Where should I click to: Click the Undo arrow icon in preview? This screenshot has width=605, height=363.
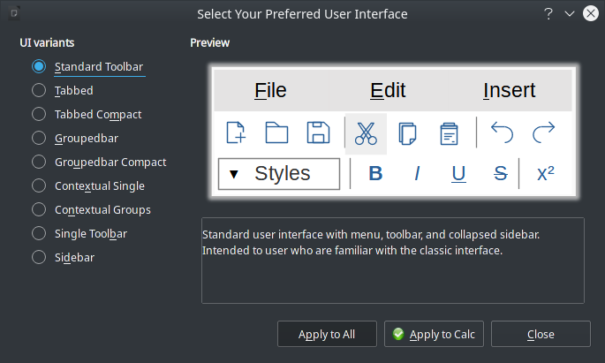pos(502,132)
